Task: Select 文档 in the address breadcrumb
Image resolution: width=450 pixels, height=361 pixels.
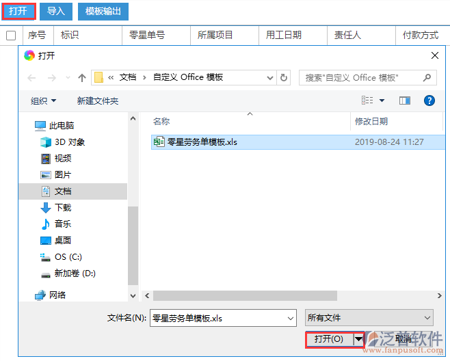Action: [x=128, y=77]
